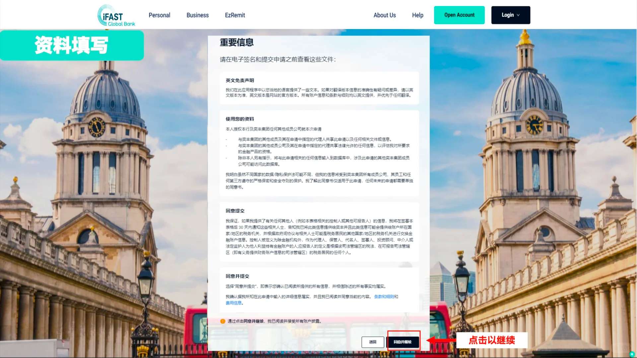This screenshot has width=637, height=358.
Task: Open the 条款和细则 link
Action: [x=384, y=297]
